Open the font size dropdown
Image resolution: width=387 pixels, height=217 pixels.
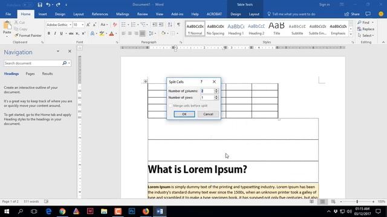click(x=83, y=25)
